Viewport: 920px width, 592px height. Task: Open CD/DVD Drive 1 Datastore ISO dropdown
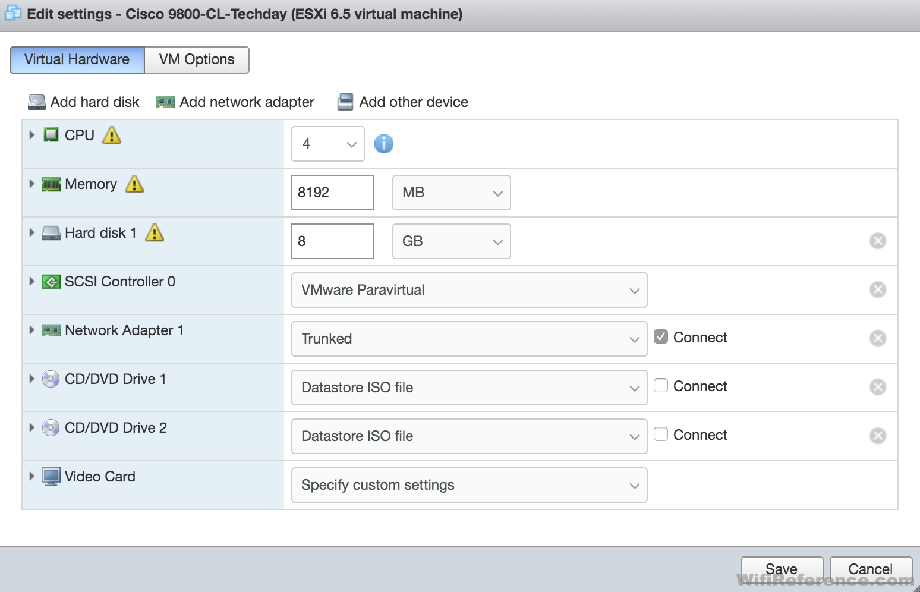(x=470, y=388)
